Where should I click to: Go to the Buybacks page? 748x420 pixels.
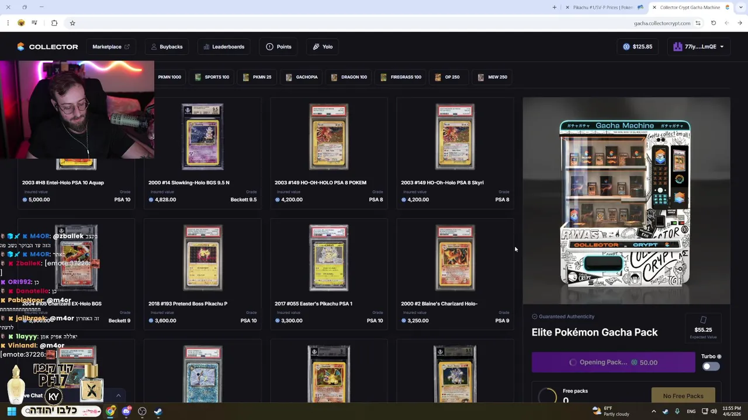click(x=167, y=47)
